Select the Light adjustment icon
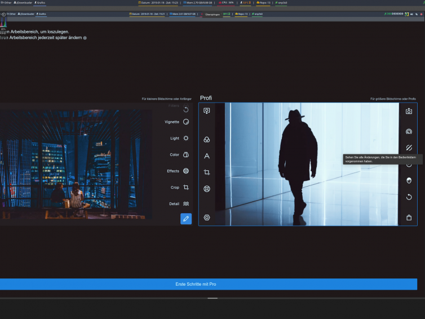The image size is (425, 319). coord(186,138)
